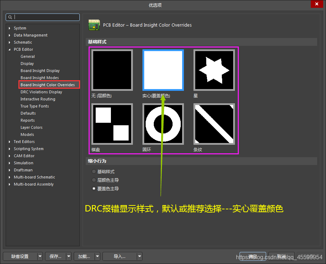
Task: Select the 基础样式 radio button
Action: pos(94,171)
